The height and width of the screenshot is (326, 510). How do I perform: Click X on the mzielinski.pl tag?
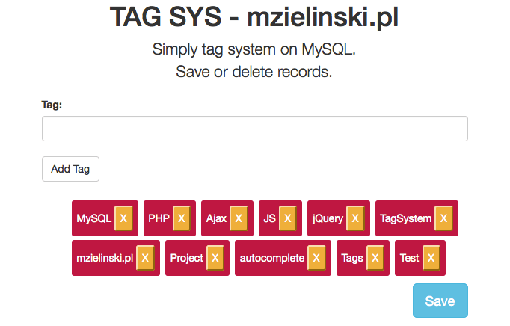tap(145, 258)
